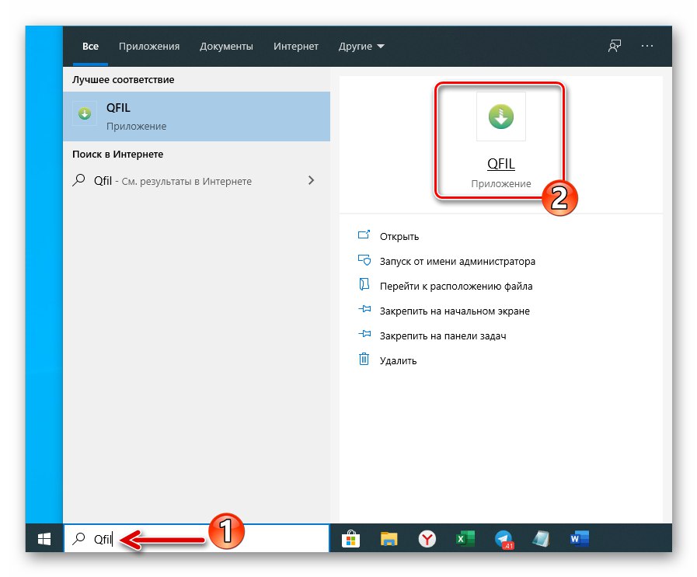Screen dimensions: 697x577
Task: Click the Поиск в Интернете heading
Action: 117,154
